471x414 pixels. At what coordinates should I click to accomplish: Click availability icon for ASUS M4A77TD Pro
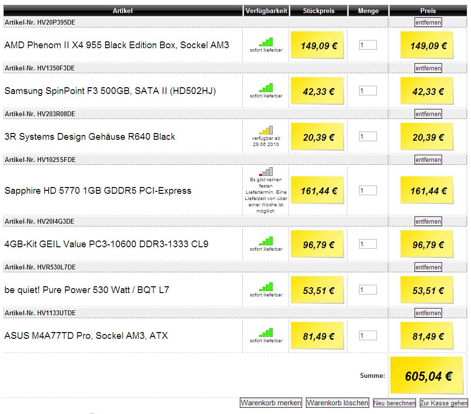click(x=266, y=333)
